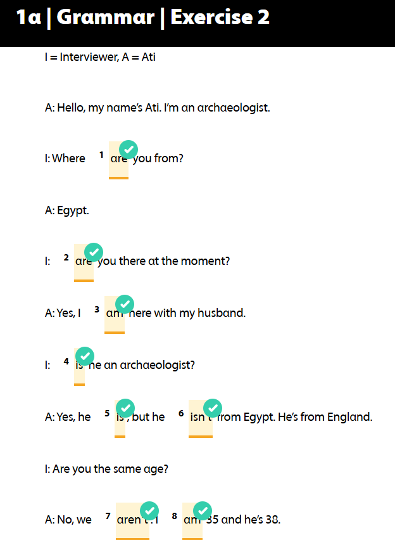Image resolution: width=395 pixels, height=540 pixels.
Task: Click the green checkmark on answer 7
Action: click(149, 511)
